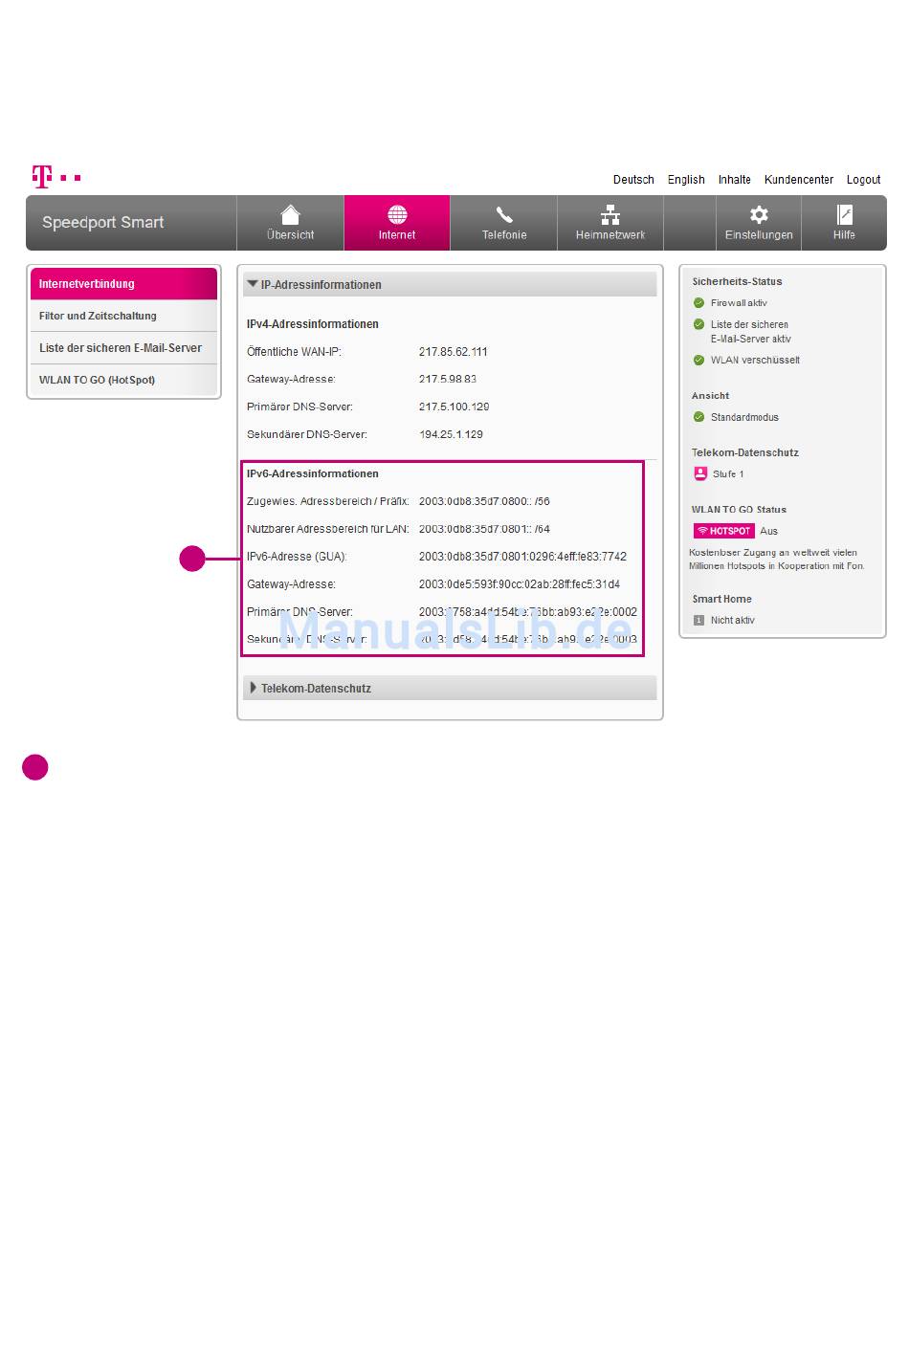The width and height of the screenshot is (909, 1363).
Task: Click Smart Home Nicht aktiv icon
Action: click(x=698, y=620)
